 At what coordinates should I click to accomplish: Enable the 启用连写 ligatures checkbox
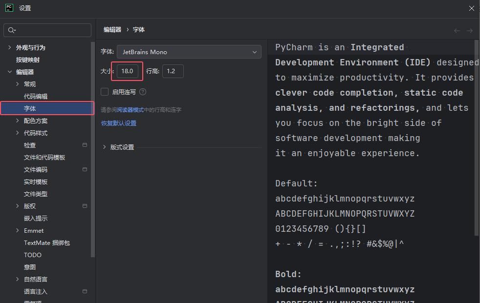tap(105, 92)
